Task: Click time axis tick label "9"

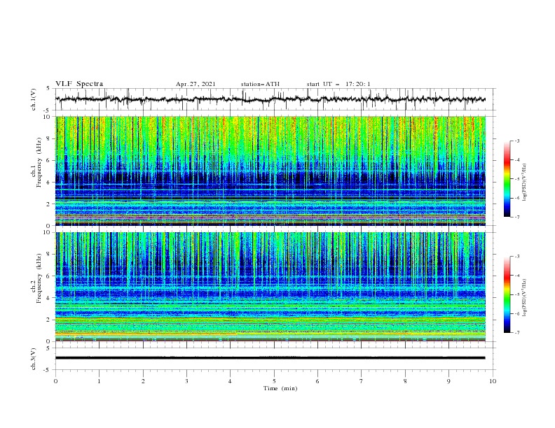Action: (448, 381)
